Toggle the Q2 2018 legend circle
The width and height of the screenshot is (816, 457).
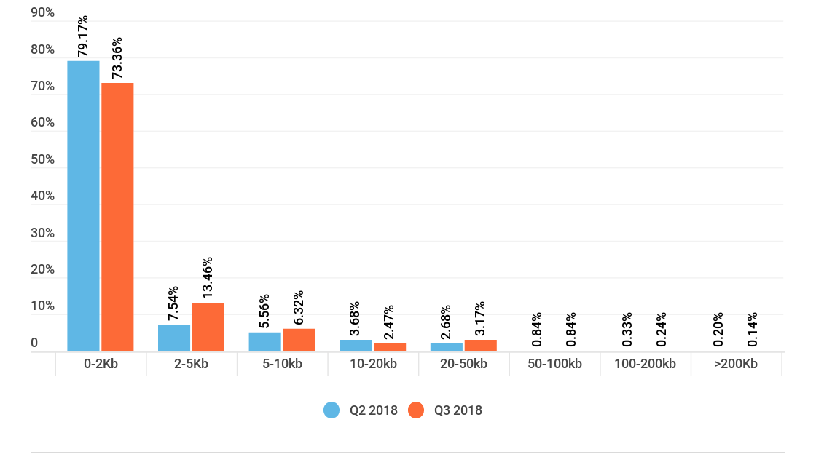(331, 410)
